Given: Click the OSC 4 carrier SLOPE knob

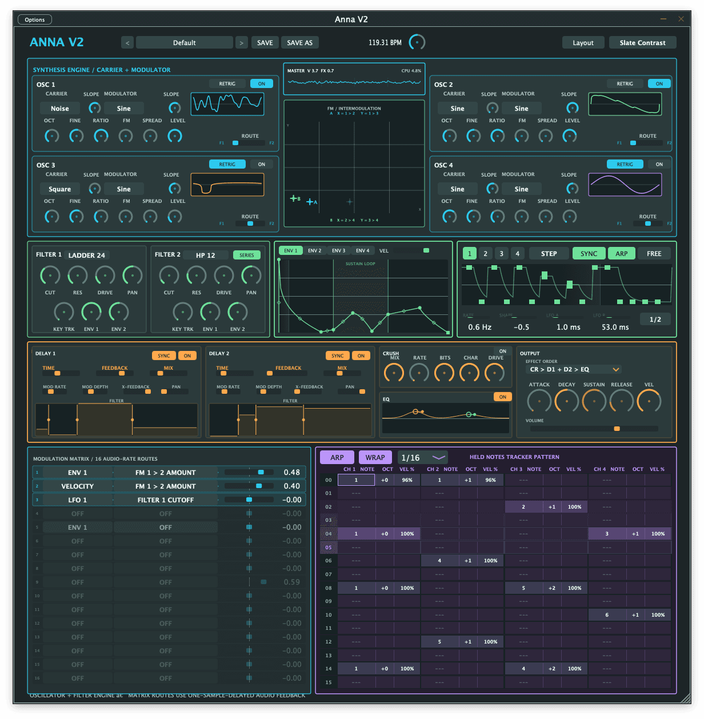Looking at the screenshot, I should 492,189.
